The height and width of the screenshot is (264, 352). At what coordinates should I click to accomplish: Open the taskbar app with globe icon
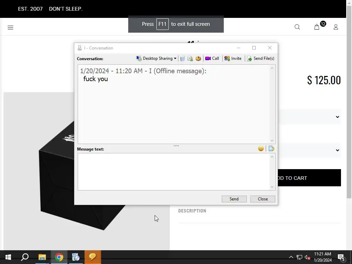pos(76,257)
